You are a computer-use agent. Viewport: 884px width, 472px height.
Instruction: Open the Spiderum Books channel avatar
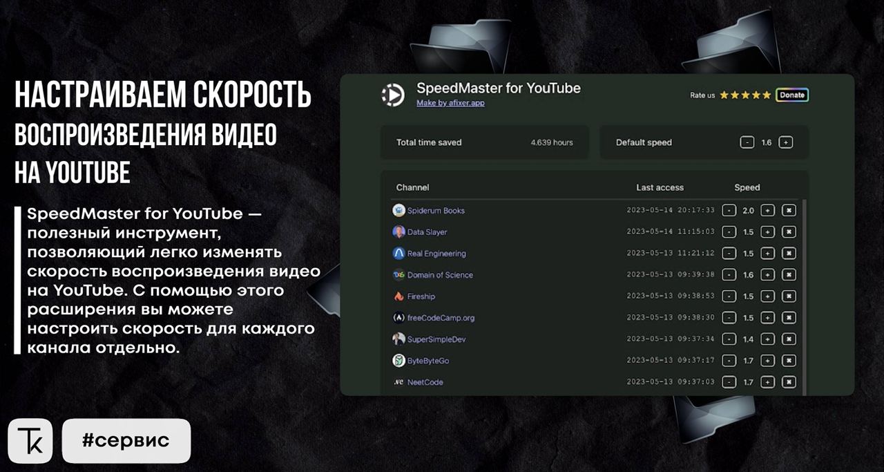[398, 210]
